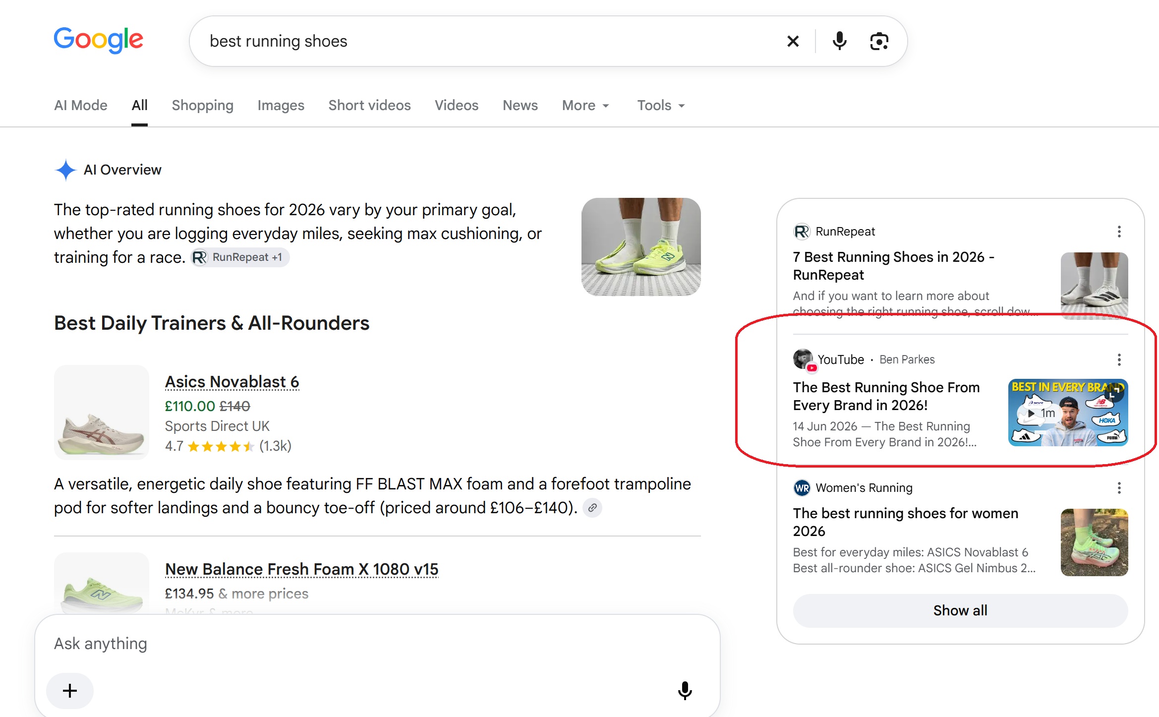
Task: Open the Tools dropdown
Action: pos(661,106)
